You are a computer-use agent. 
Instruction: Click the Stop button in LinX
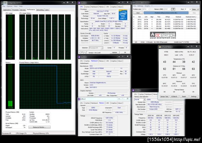[x=194, y=13]
